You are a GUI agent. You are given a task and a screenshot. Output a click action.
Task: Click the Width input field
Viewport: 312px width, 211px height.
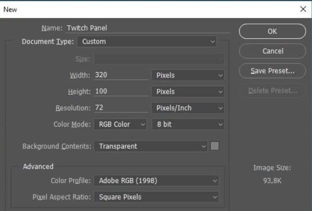(121, 75)
